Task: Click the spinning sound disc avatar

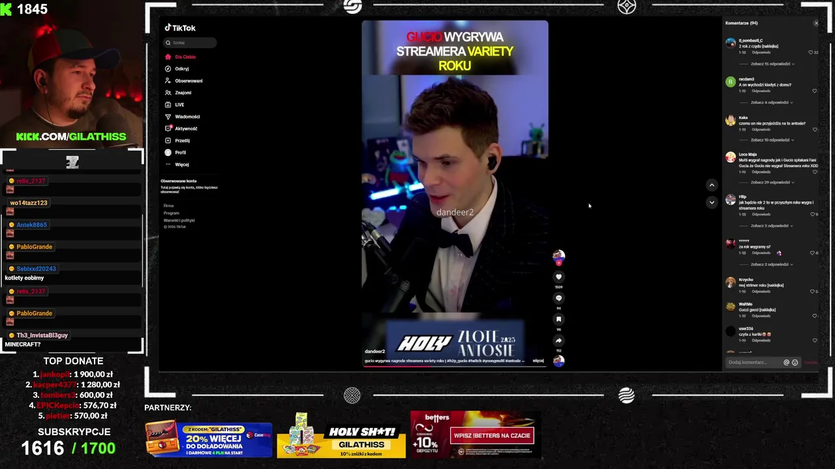Action: pos(558,361)
